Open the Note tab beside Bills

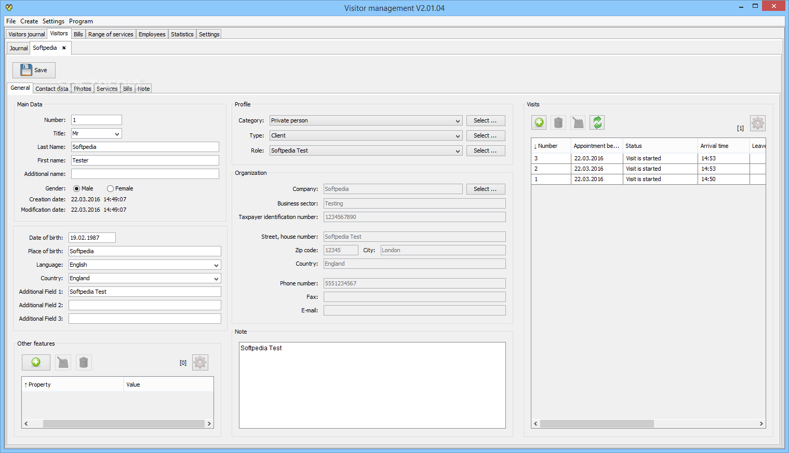(x=144, y=89)
